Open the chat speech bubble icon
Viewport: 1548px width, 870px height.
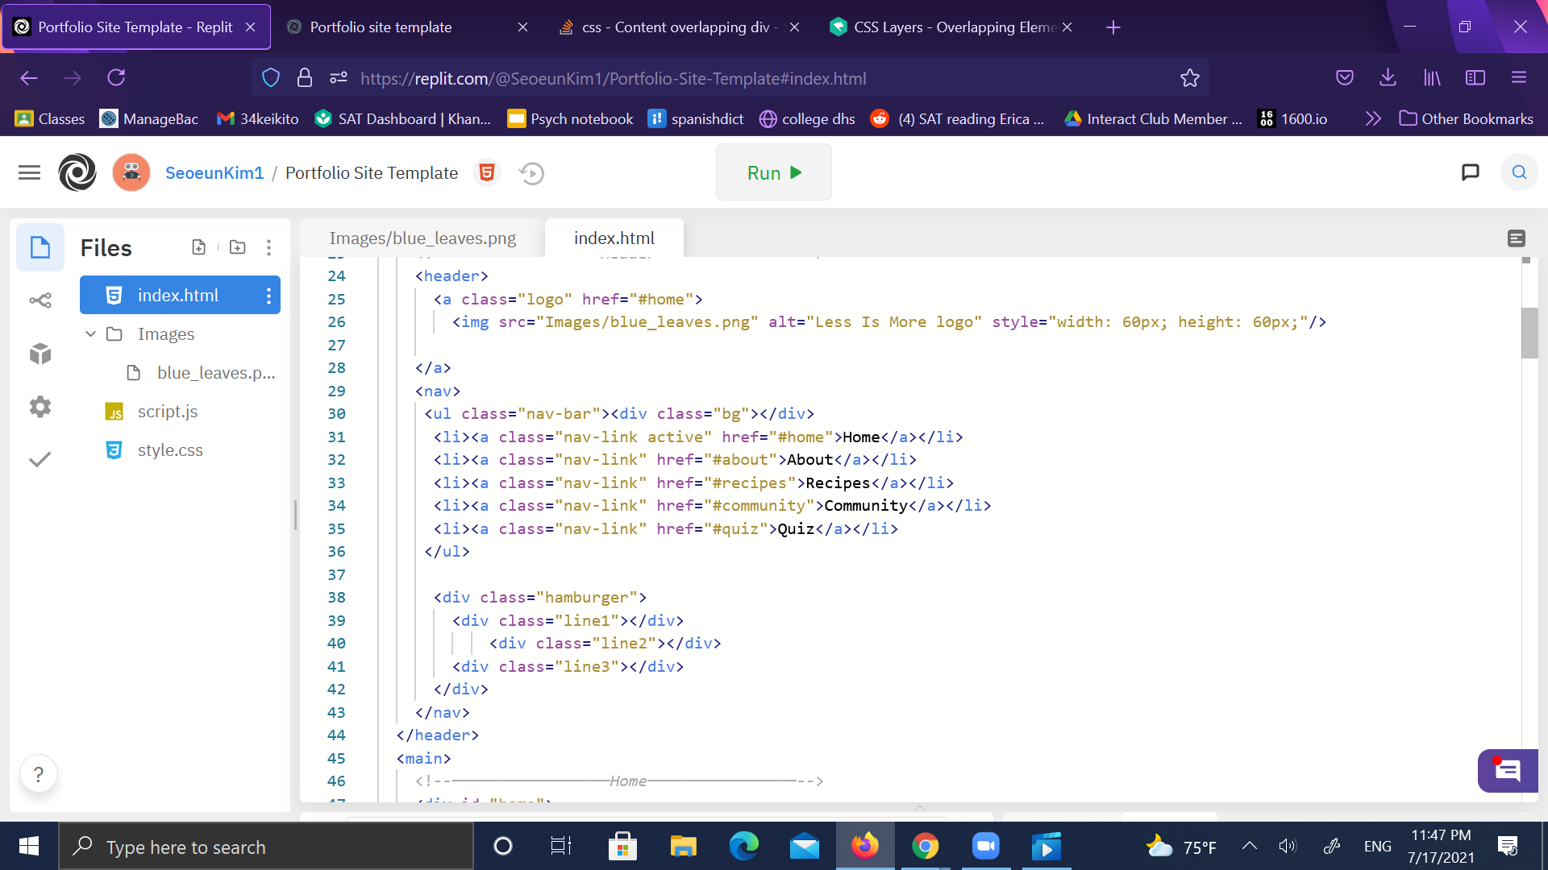tap(1470, 172)
